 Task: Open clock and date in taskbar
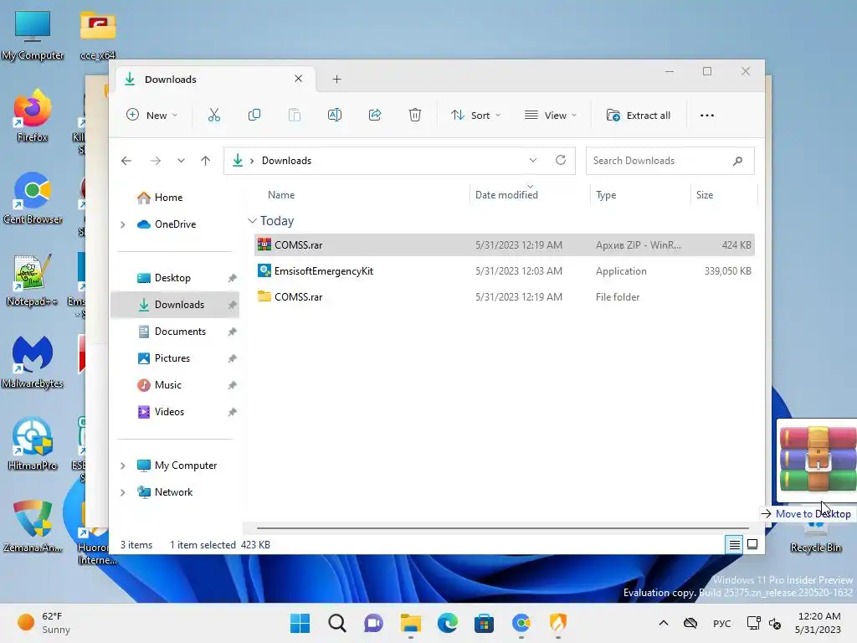(818, 623)
